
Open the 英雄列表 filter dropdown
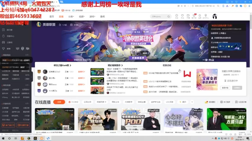pos(101,102)
